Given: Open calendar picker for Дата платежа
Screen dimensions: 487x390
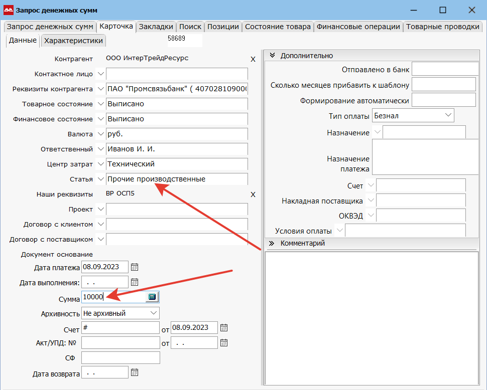Looking at the screenshot, I should point(134,267).
